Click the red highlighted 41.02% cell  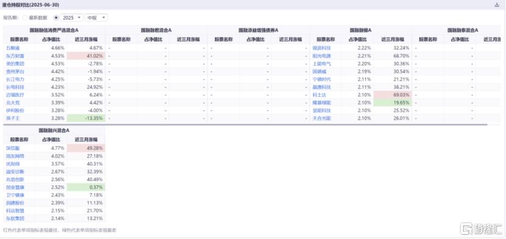pyautogui.click(x=86, y=56)
